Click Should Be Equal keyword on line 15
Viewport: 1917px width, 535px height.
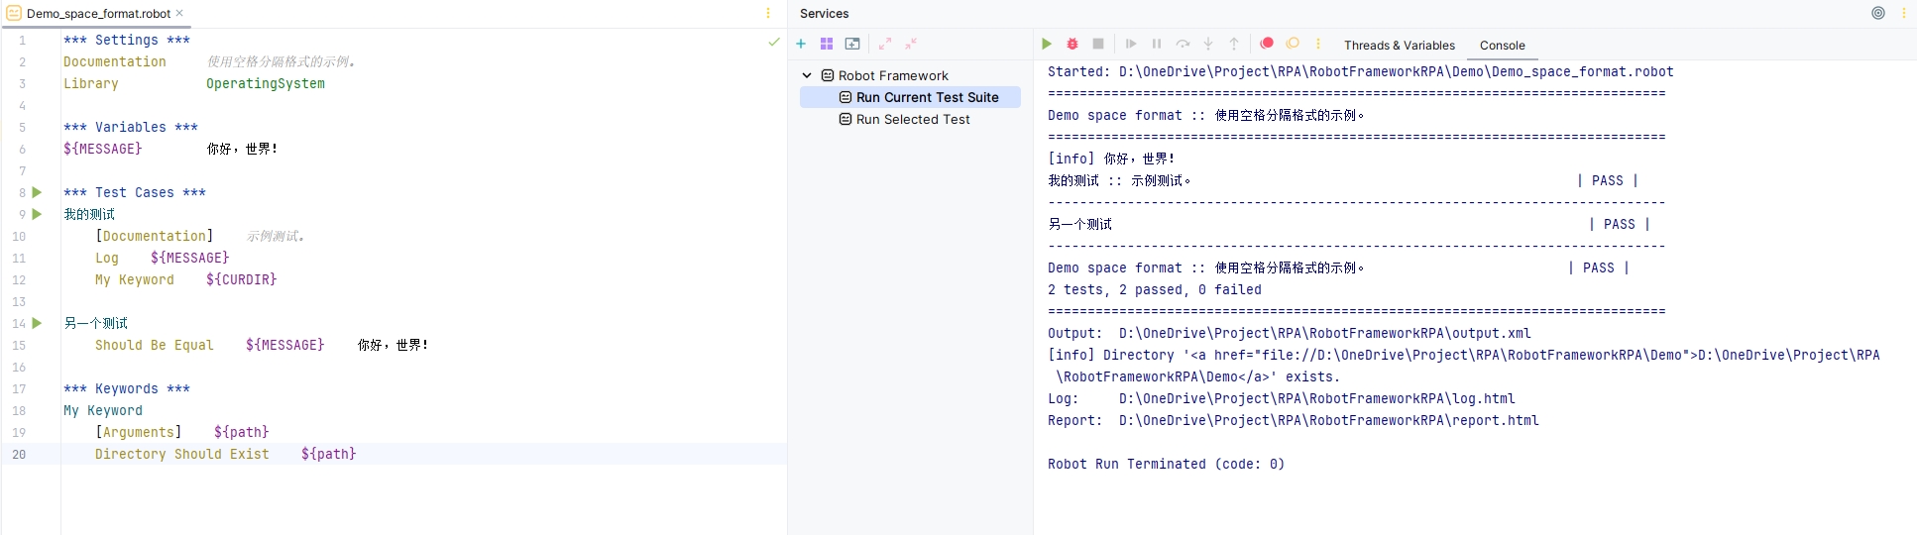pos(155,345)
